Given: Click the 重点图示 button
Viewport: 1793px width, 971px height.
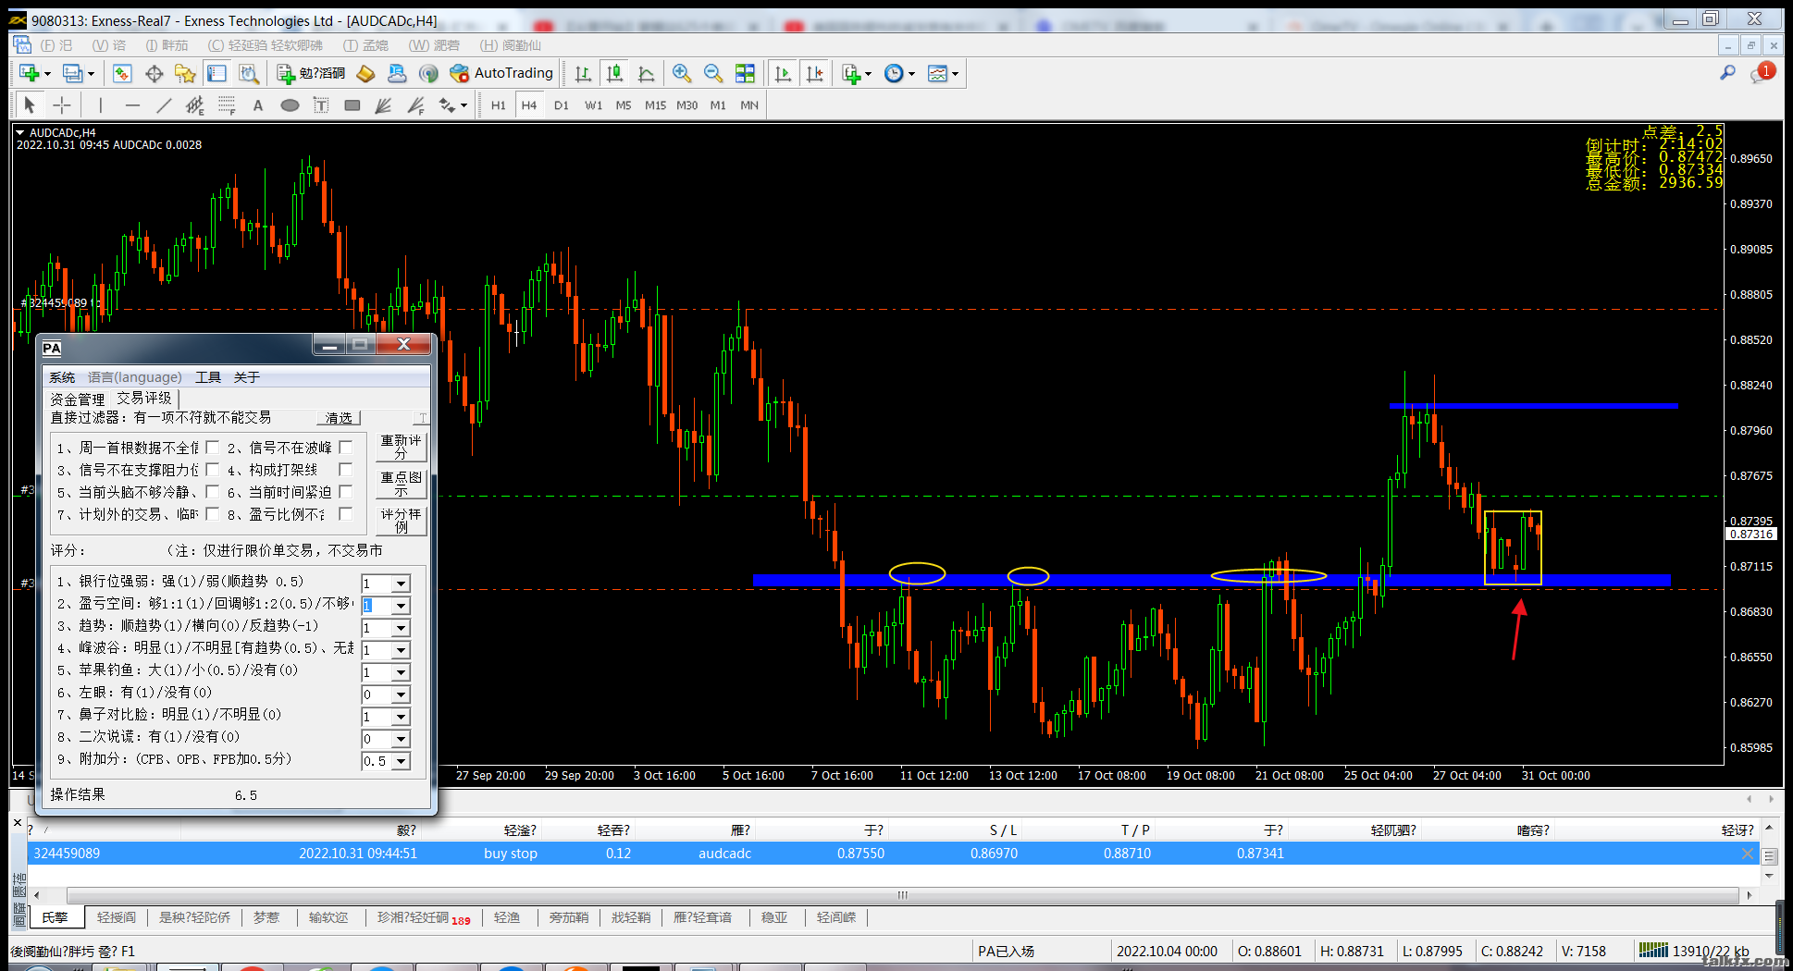Looking at the screenshot, I should (401, 484).
